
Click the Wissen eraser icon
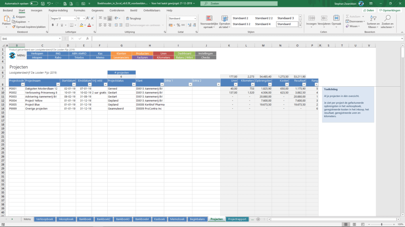(347, 26)
